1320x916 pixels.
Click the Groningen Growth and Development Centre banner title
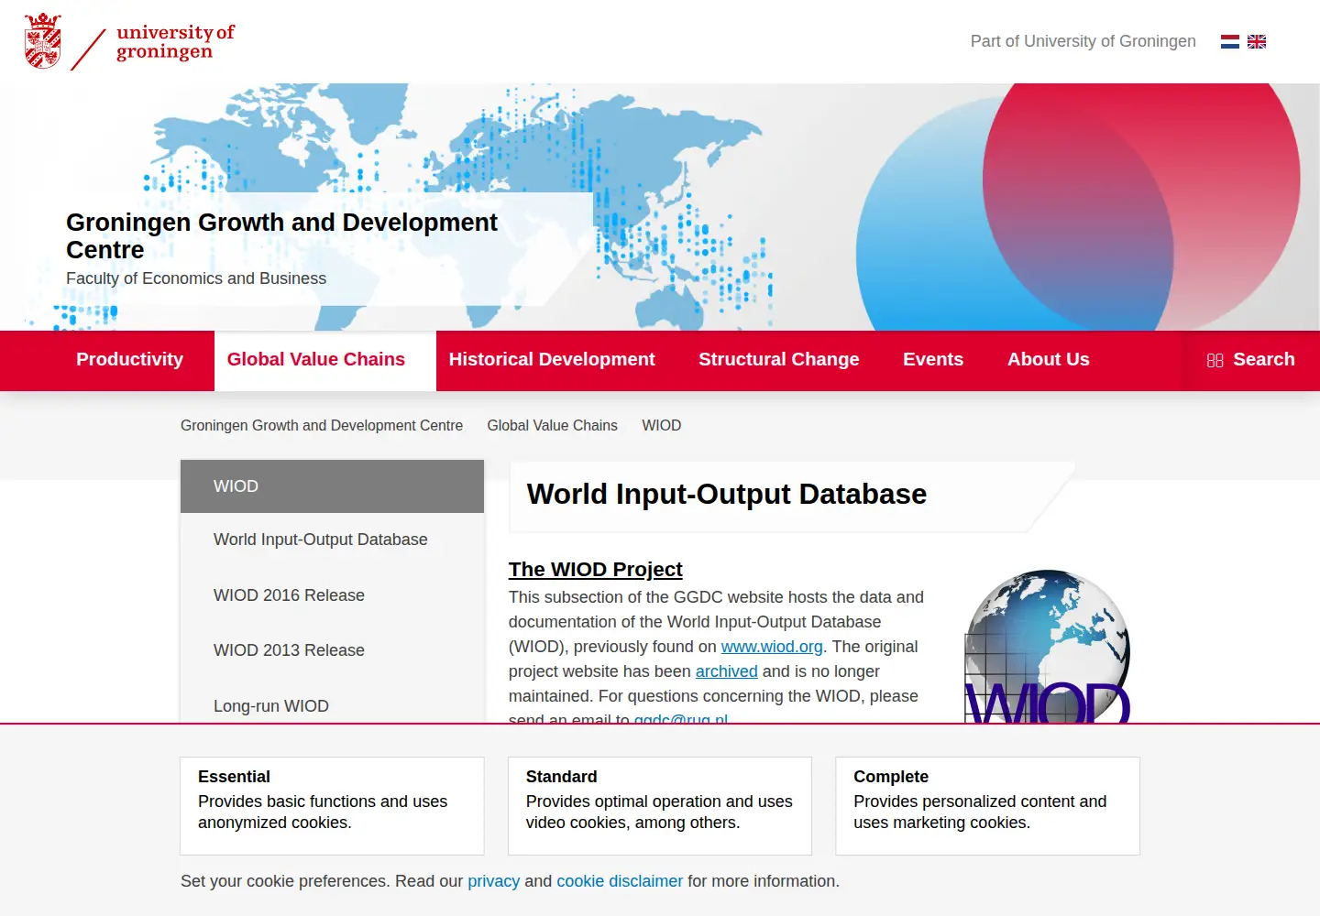[281, 236]
